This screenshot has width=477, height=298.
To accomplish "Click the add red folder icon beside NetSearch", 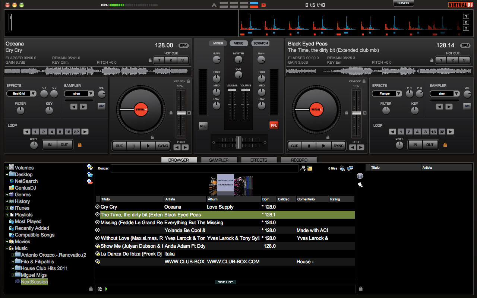I will (90, 181).
